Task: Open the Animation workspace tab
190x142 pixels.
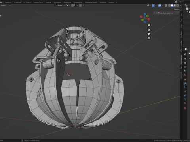Action: (x=57, y=2)
